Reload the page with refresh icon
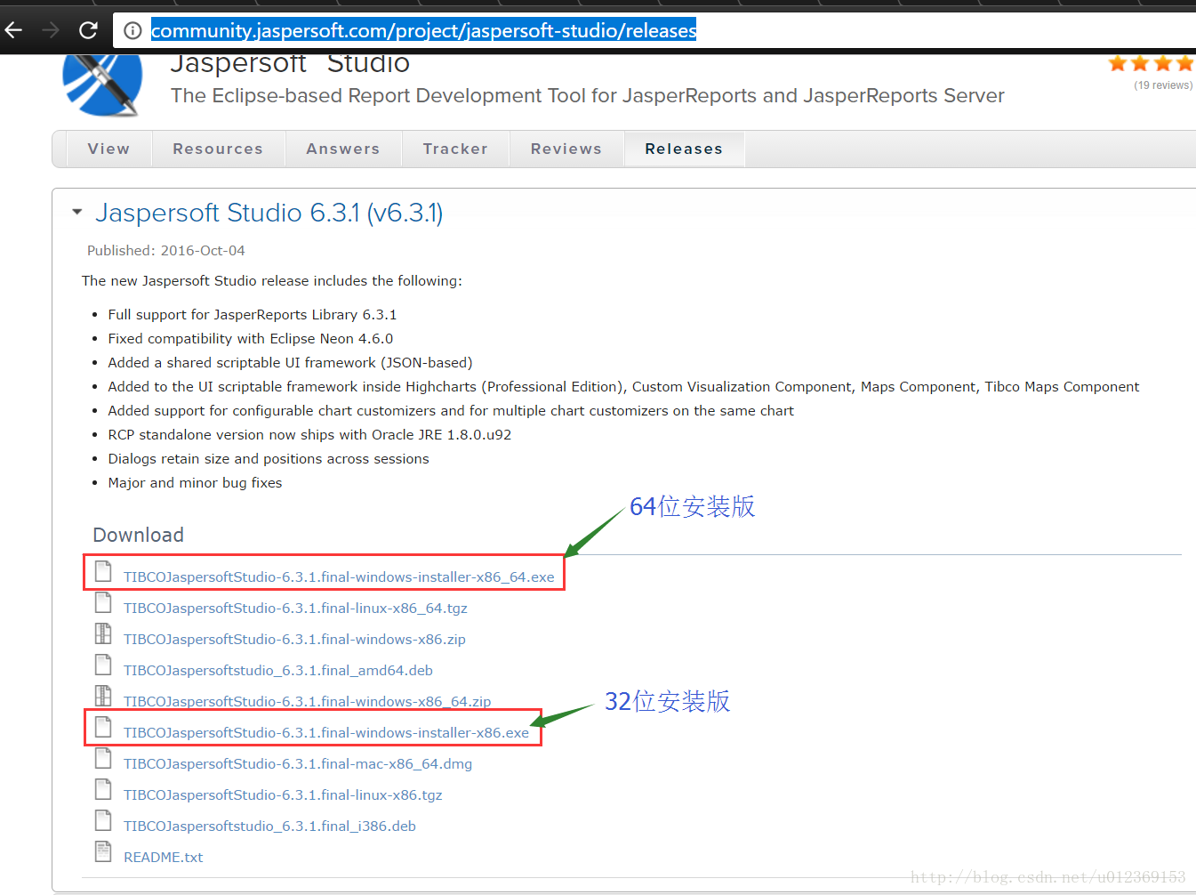 coord(88,30)
